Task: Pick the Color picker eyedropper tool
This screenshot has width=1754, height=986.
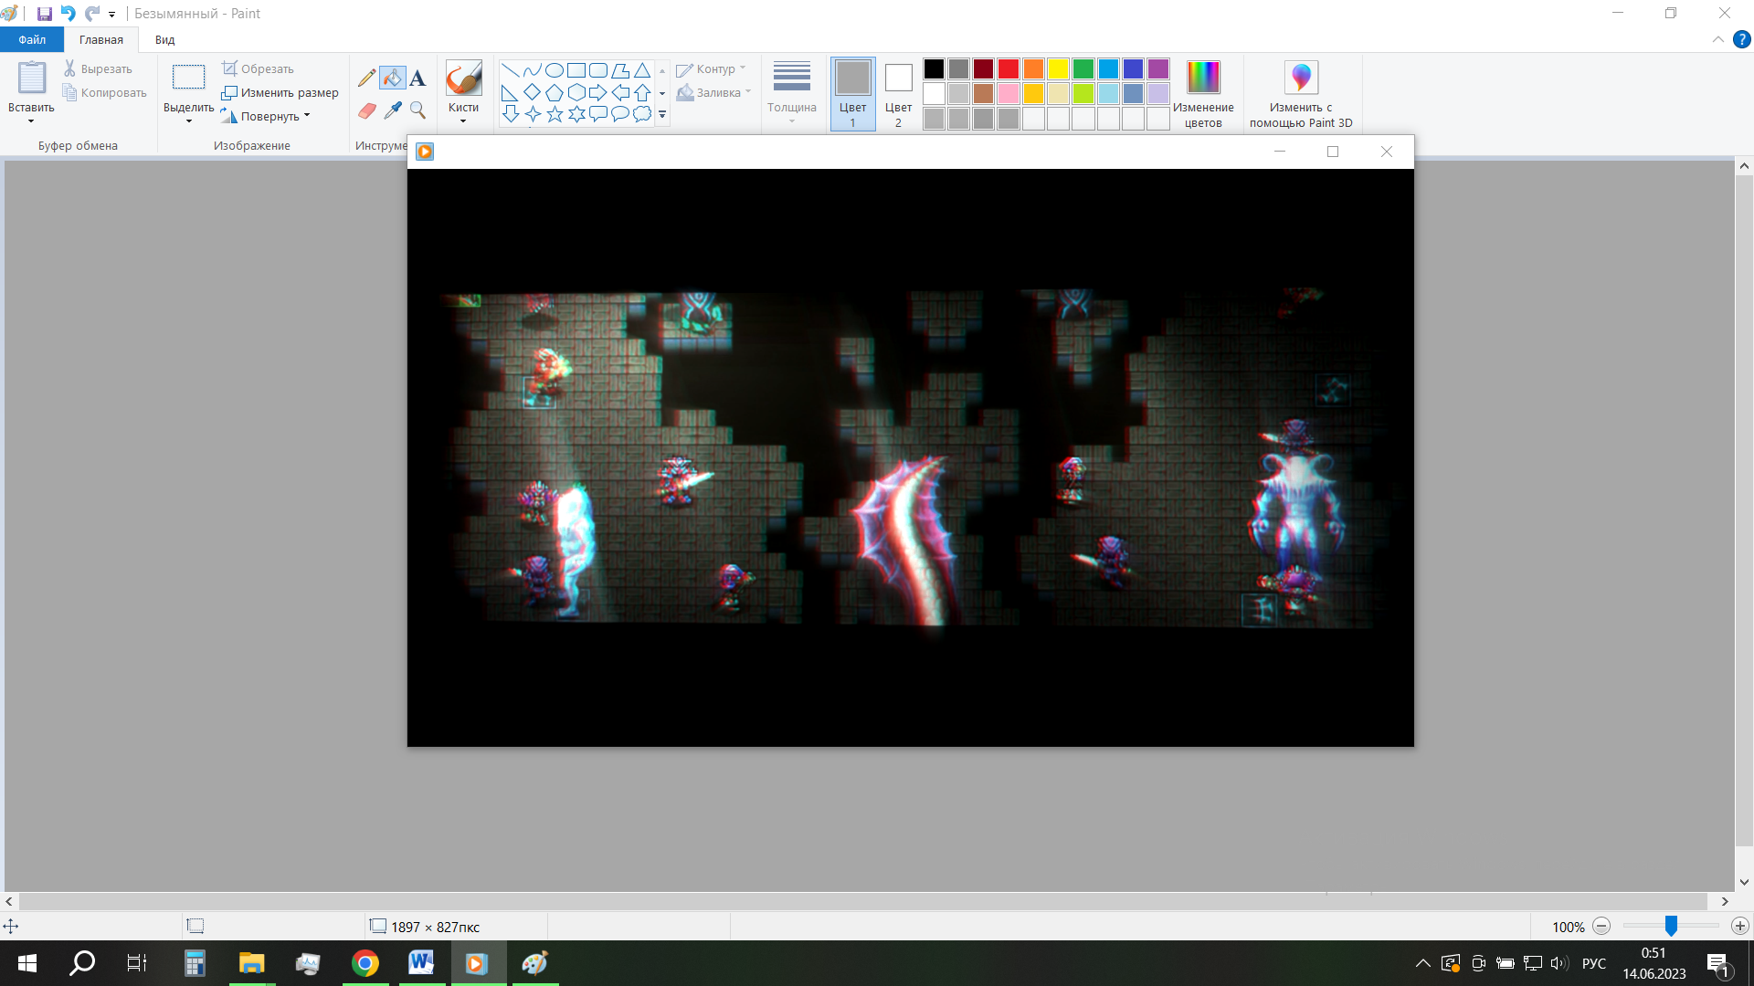Action: click(x=393, y=110)
